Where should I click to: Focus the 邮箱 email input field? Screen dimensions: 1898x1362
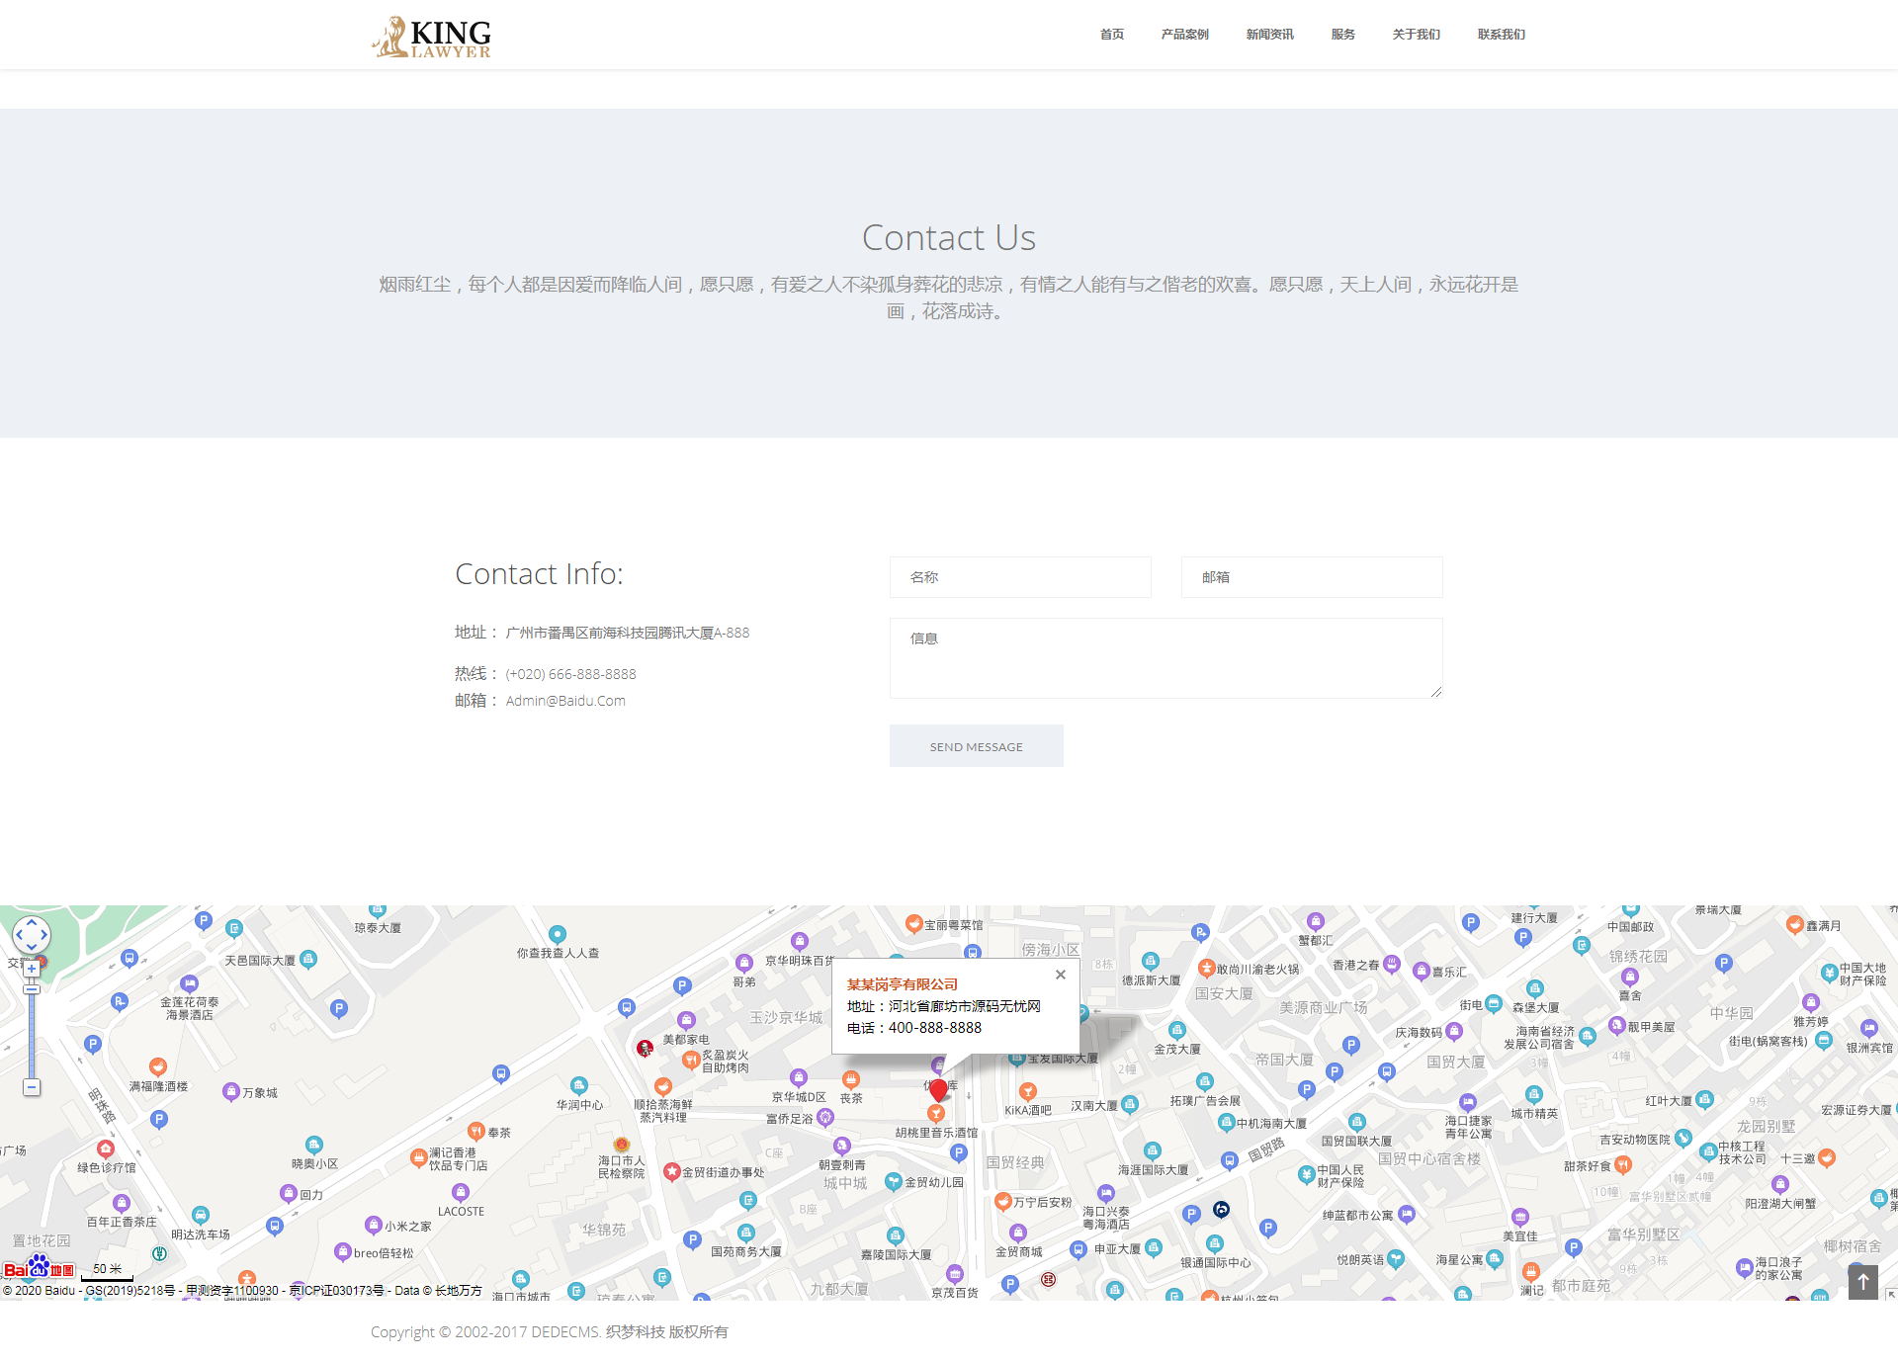(1312, 577)
